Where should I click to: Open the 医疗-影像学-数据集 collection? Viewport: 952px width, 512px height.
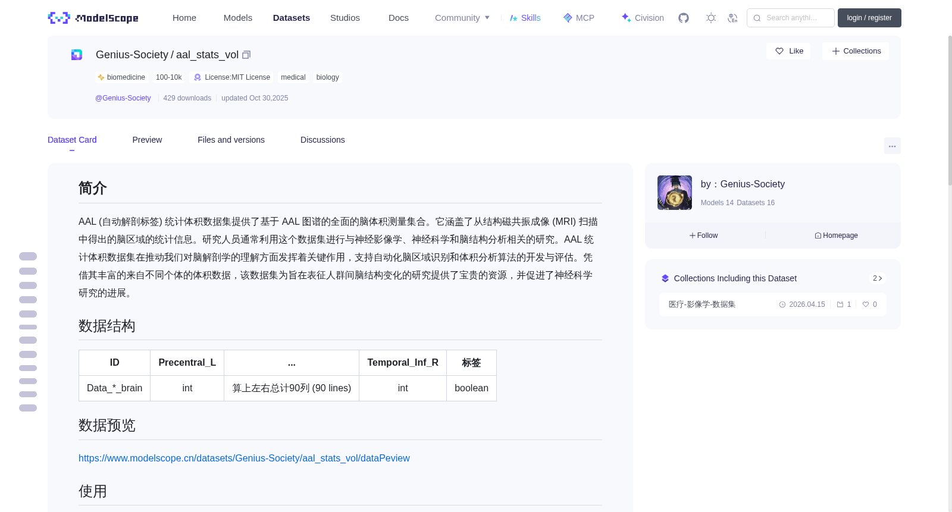(702, 304)
